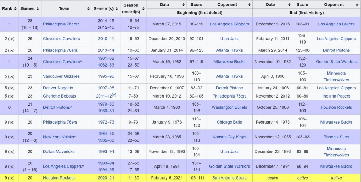
Task: Open the 2010–11 season link
Action: (106, 39)
